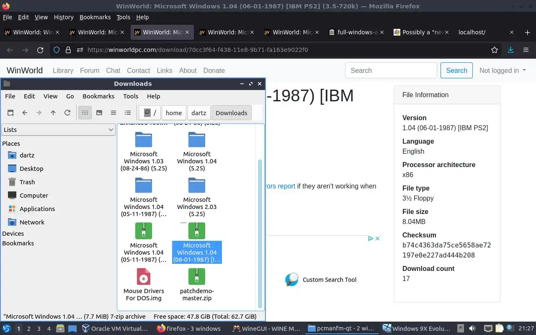Click the WinWorld Search input field
Image resolution: width=536 pixels, height=335 pixels.
pos(391,70)
